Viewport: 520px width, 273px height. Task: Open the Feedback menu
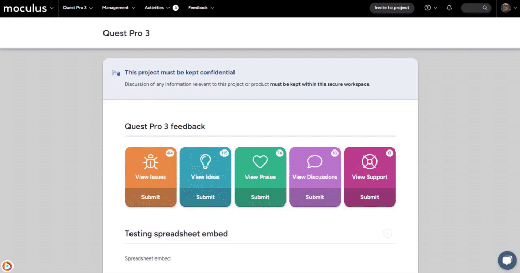coord(201,8)
